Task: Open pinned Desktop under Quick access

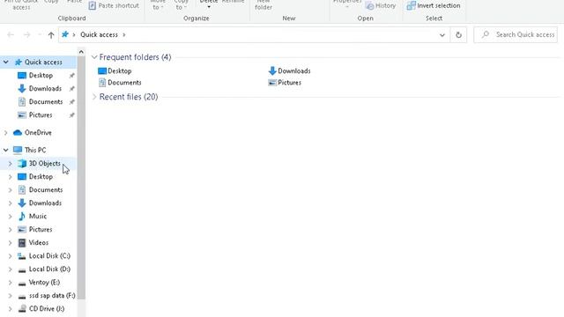Action: 41,76
